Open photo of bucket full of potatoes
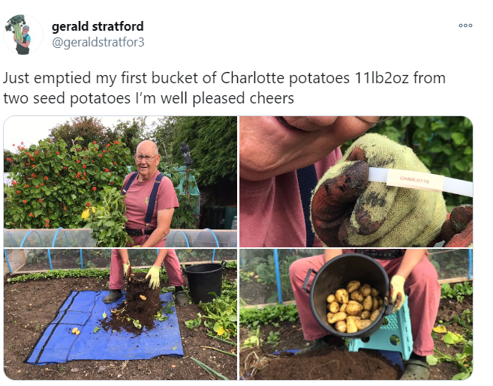493x386 pixels. [x=356, y=314]
